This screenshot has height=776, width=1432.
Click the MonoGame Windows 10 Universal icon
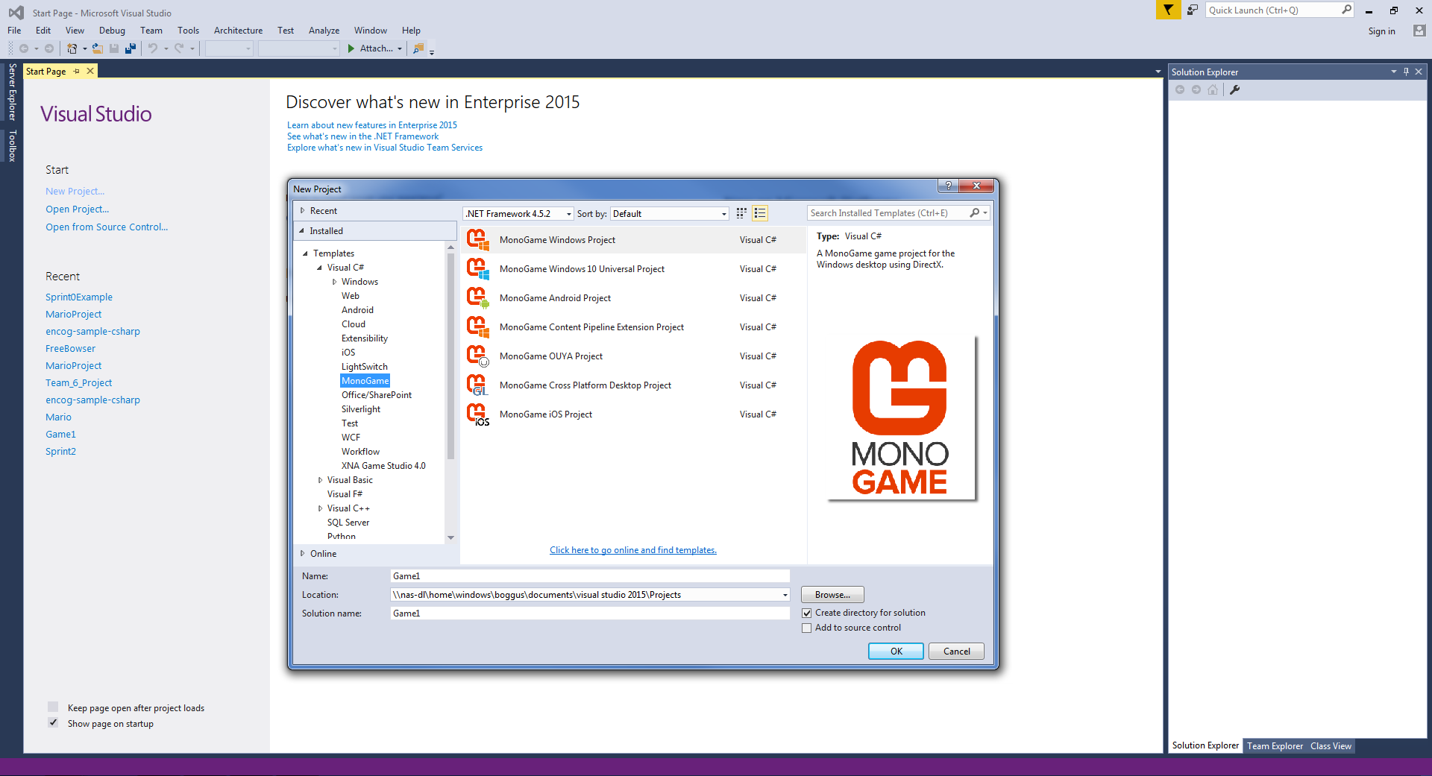pyautogui.click(x=478, y=269)
